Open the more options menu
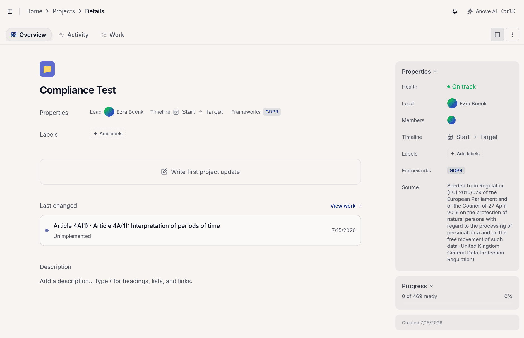The width and height of the screenshot is (524, 338). 512,35
